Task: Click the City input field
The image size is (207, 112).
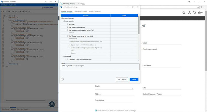Action: point(162,88)
